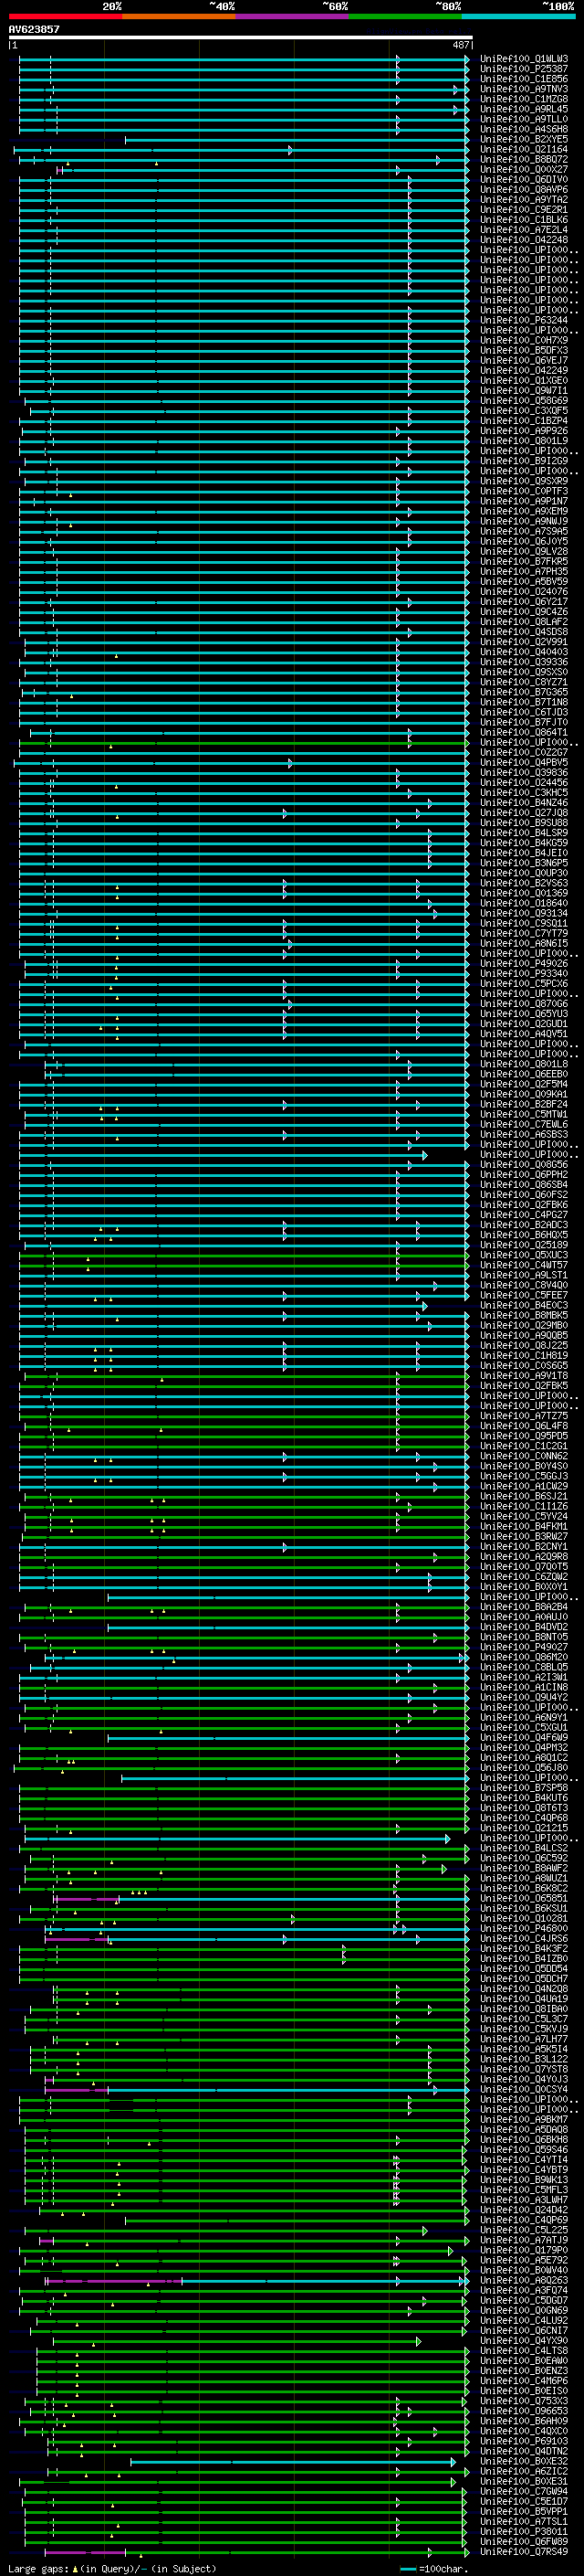Click the white query sequence bar
Screen dimensions: 584x2576
click(x=241, y=38)
